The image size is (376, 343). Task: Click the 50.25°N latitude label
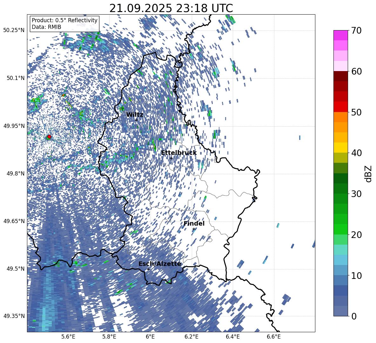14,30
